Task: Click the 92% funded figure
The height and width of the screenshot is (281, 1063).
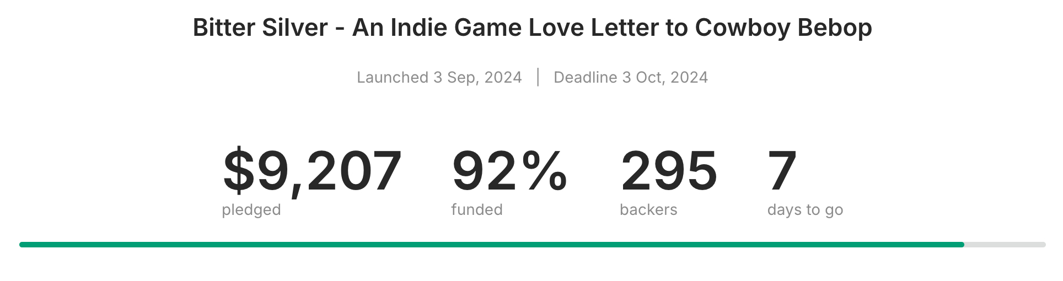Action: [509, 171]
